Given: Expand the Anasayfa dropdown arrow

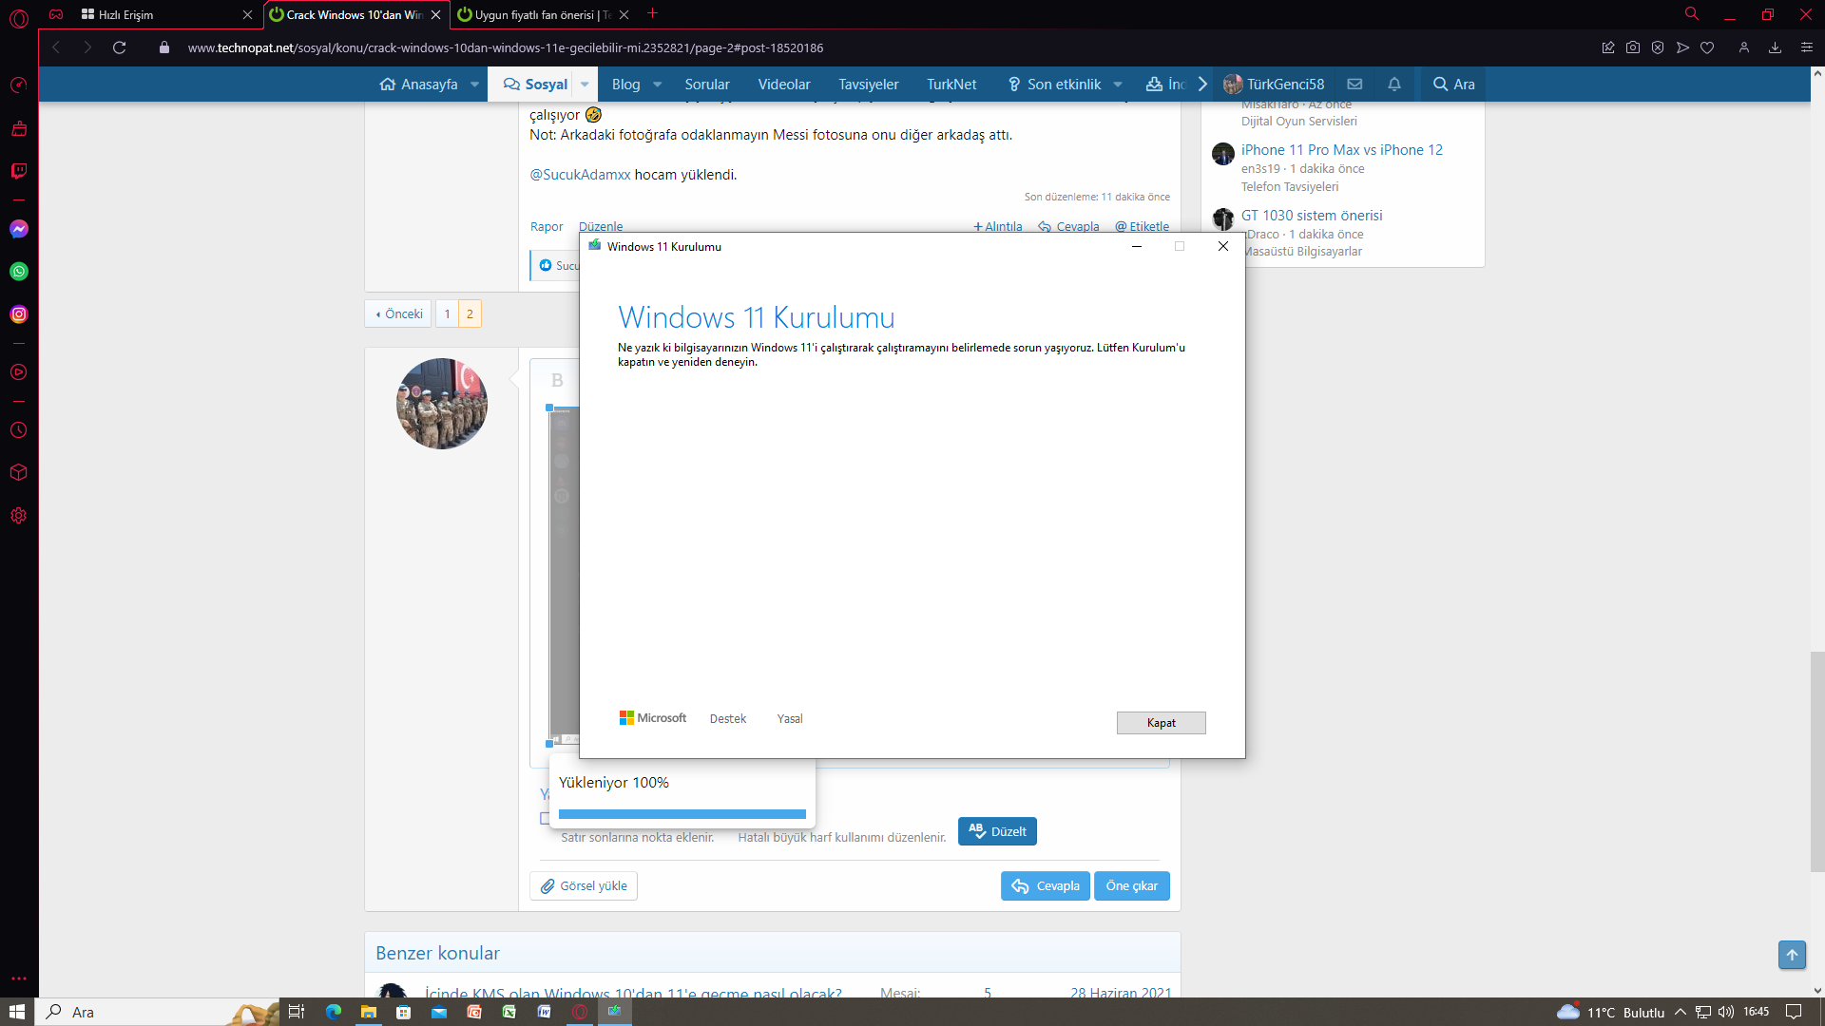Looking at the screenshot, I should click(x=474, y=84).
